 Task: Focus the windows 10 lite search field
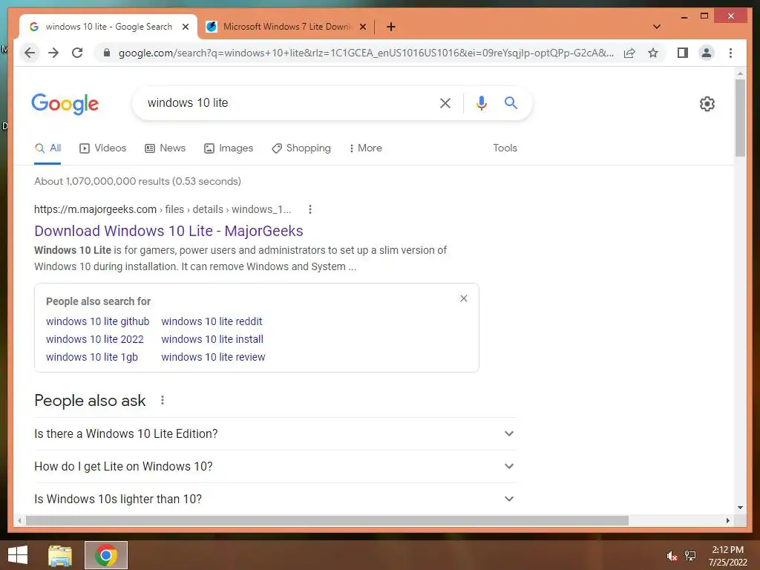click(x=286, y=102)
